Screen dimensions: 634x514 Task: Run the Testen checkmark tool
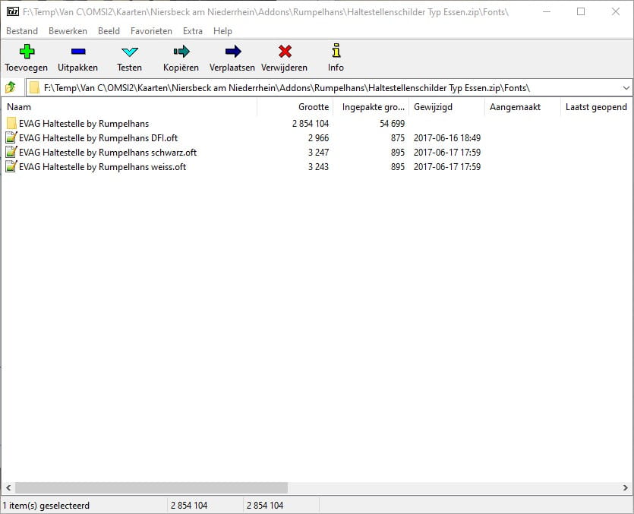129,52
